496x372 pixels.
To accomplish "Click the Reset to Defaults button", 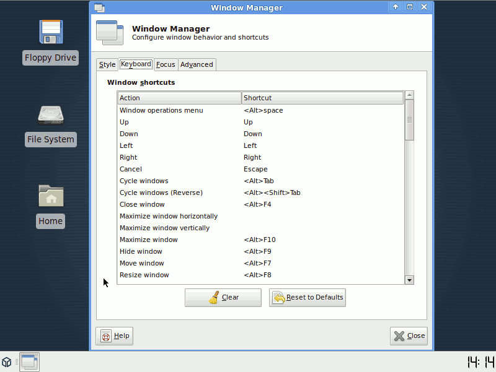I will pos(308,298).
